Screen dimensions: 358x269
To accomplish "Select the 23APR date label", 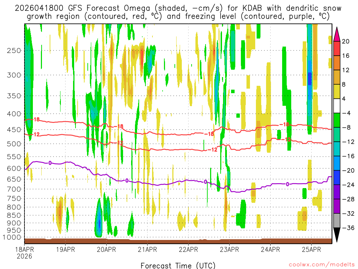I will click(x=229, y=249).
